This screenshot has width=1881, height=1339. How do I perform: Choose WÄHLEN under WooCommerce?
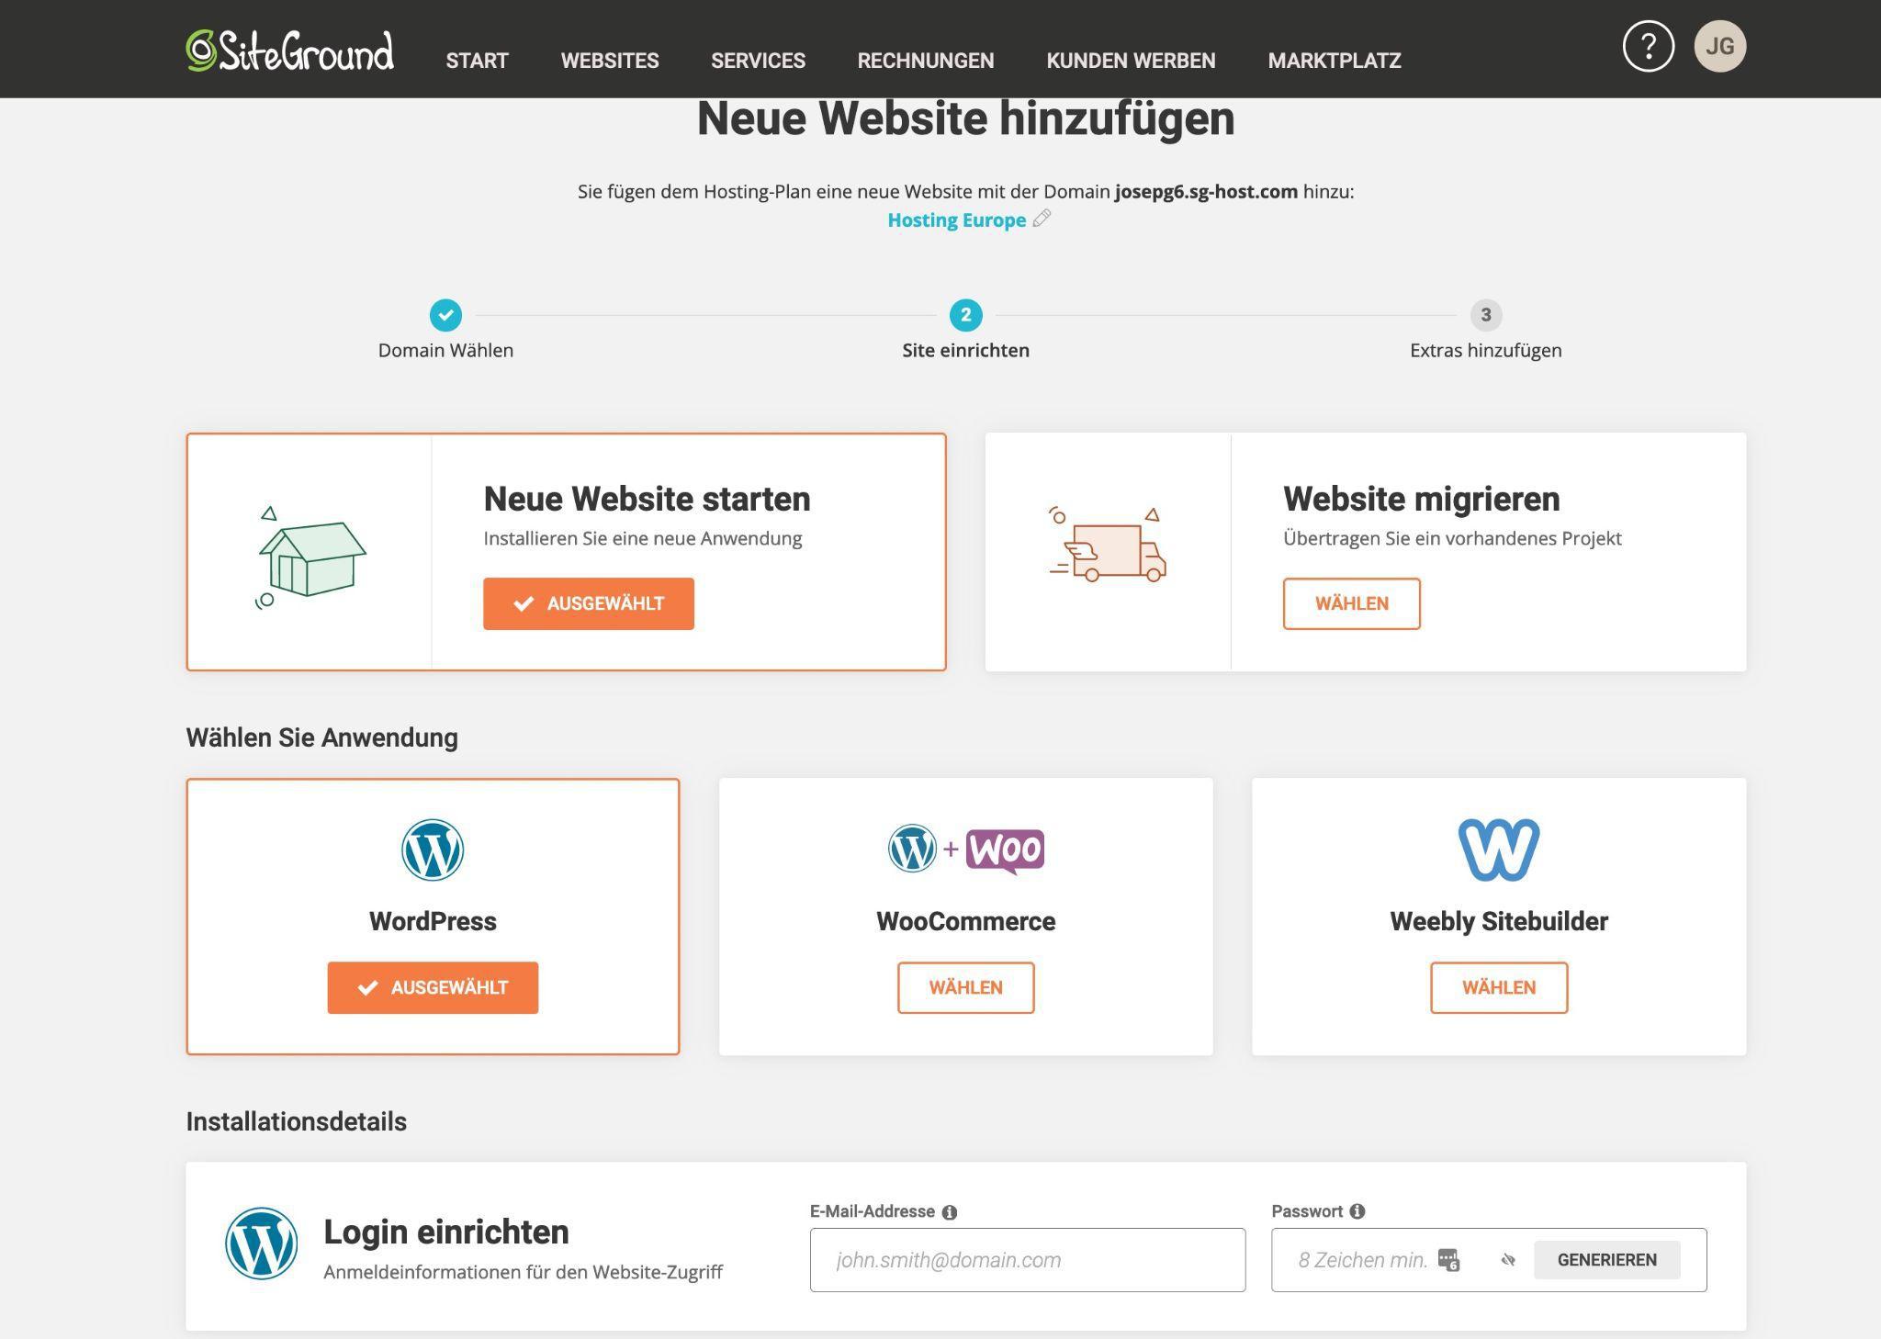pyautogui.click(x=965, y=987)
